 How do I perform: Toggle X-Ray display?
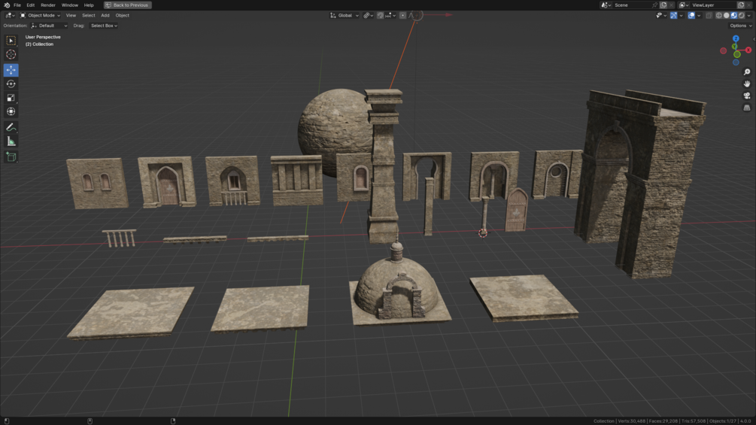709,15
